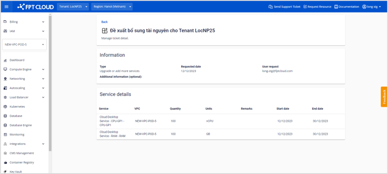Click Send Support Ticket
388x174 pixels.
click(284, 7)
